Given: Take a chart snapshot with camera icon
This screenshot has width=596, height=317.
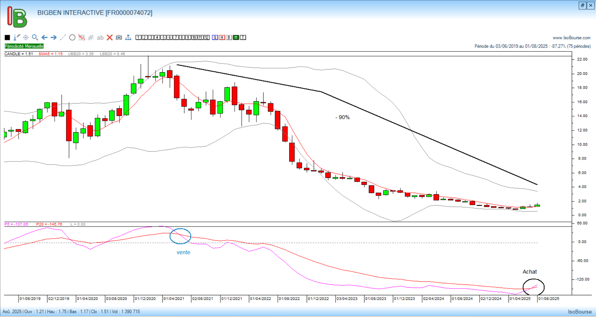Looking at the screenshot, I should (119, 37).
